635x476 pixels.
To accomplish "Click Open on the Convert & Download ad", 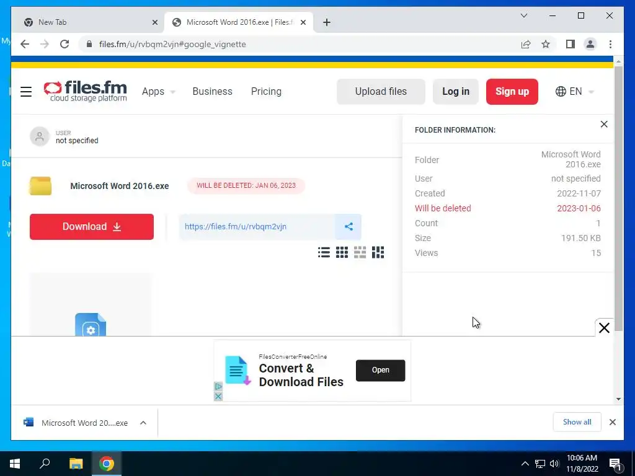I will tap(380, 370).
